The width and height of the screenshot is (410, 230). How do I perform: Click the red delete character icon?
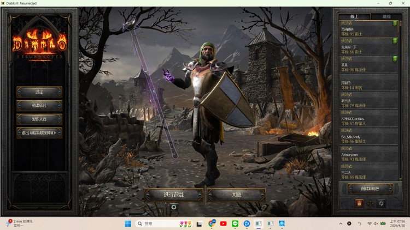(x=359, y=203)
